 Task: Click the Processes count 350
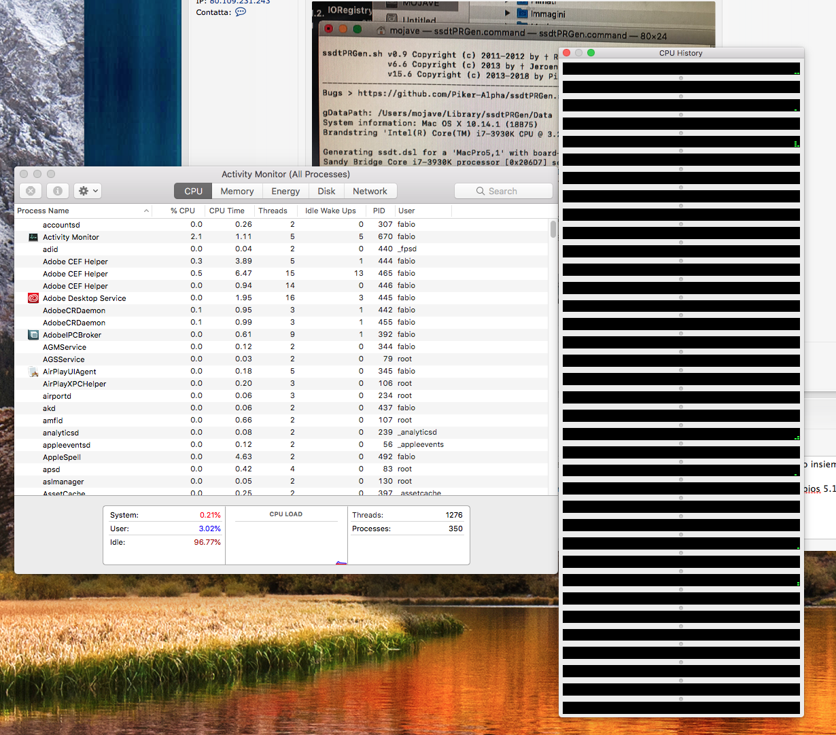coord(455,528)
